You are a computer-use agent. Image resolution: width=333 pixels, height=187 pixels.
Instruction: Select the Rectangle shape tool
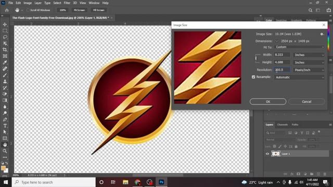pos(5,138)
